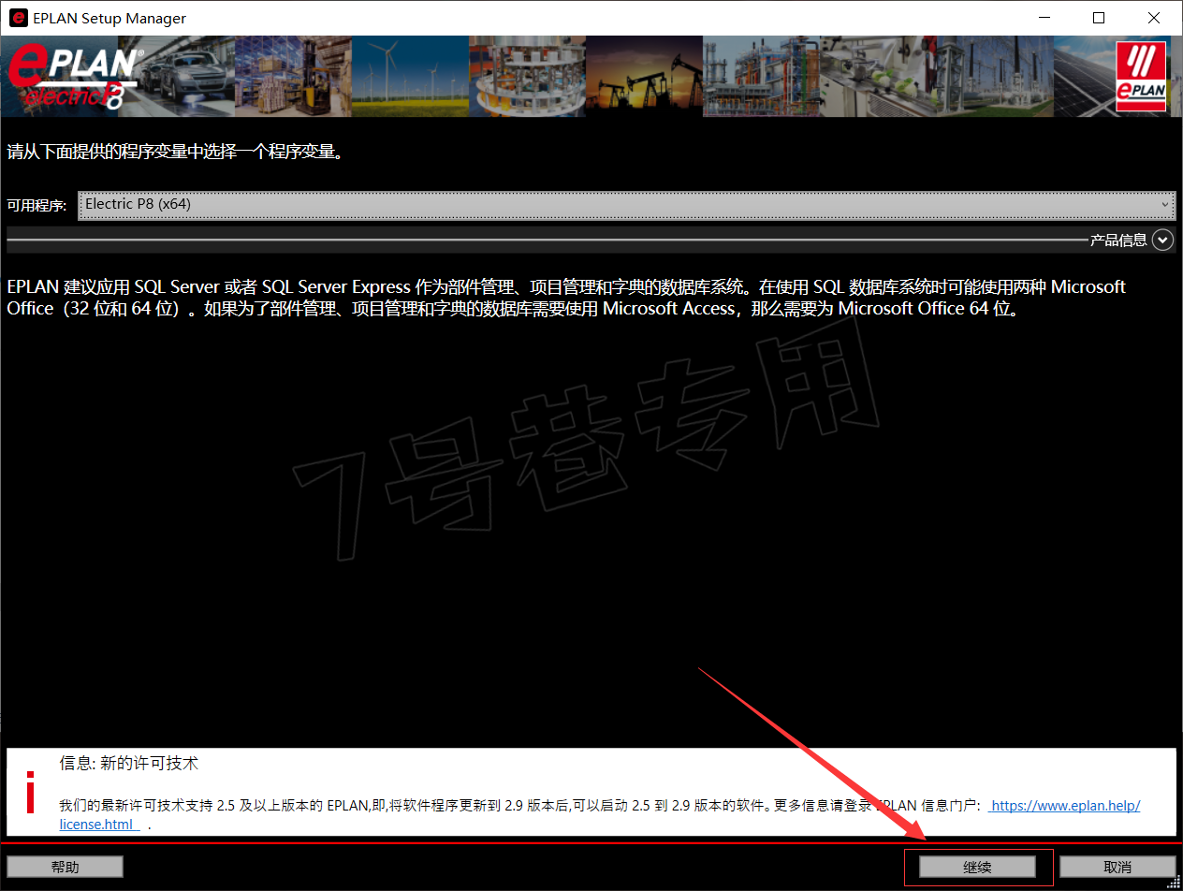
Task: Click the oil pumpjacks sunset banner image
Action: pyautogui.click(x=644, y=77)
